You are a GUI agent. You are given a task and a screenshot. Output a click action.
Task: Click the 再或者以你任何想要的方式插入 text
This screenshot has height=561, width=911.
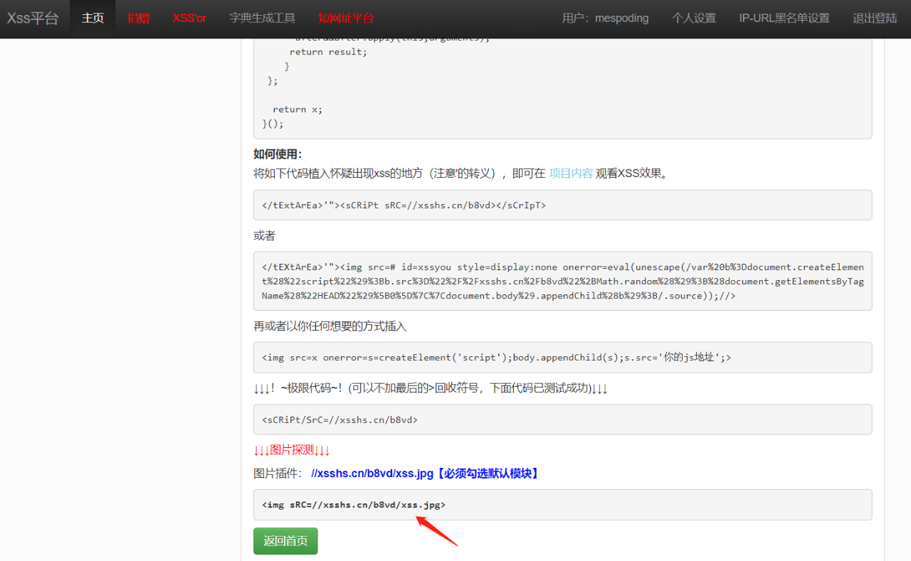coord(330,326)
